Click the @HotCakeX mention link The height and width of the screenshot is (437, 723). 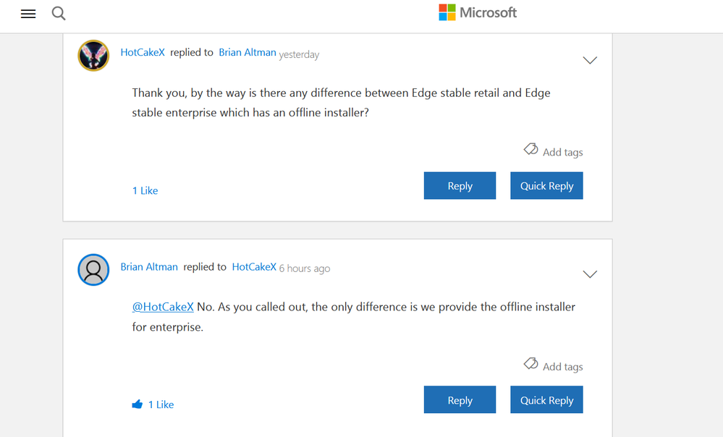[163, 307]
